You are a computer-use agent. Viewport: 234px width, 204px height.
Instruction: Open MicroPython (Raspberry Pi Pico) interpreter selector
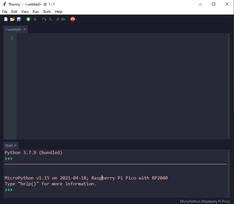coord(205,201)
